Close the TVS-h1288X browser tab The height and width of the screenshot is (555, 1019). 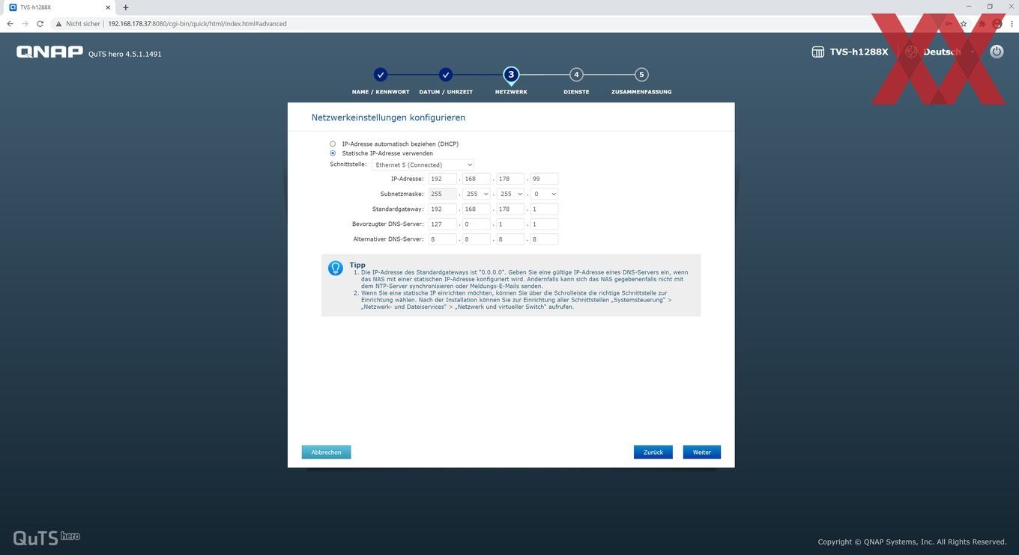point(107,7)
